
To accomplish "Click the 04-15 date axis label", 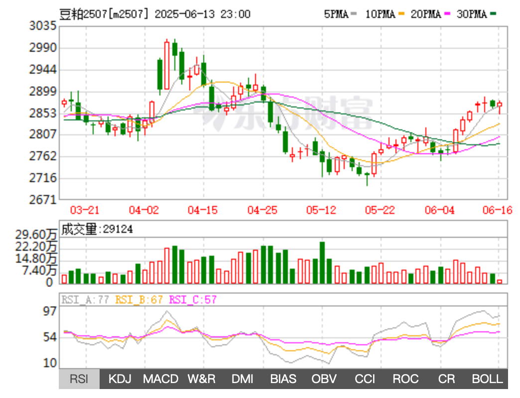I will coord(203,210).
